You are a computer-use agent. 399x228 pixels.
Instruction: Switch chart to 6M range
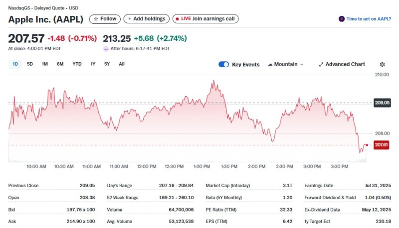(x=60, y=64)
